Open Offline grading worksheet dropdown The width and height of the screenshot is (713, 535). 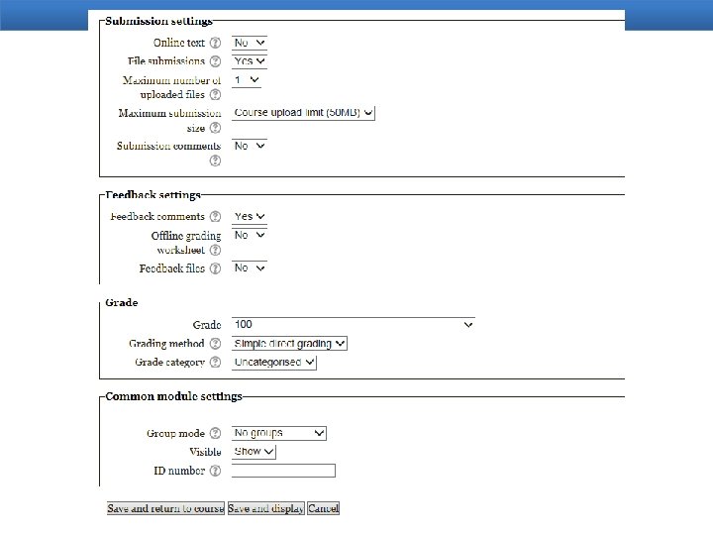[x=250, y=235]
